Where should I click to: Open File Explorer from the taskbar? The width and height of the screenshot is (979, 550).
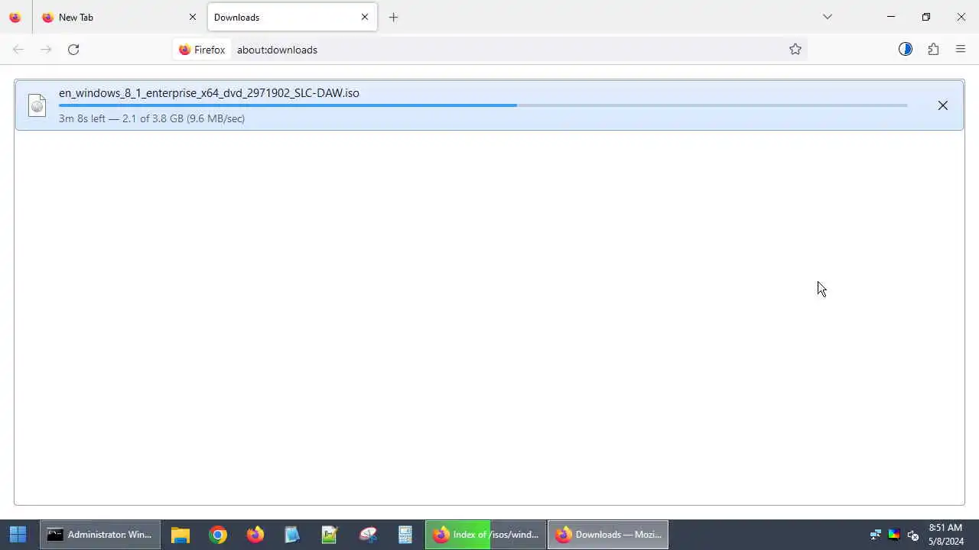(181, 535)
